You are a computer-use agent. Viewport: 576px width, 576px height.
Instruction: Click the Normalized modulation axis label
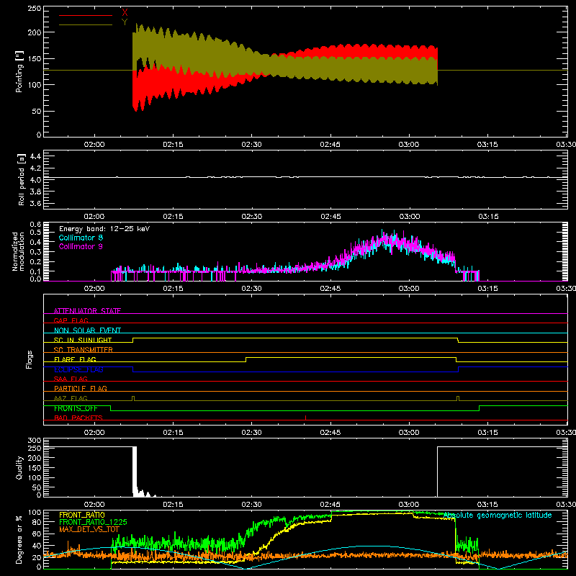(18, 251)
